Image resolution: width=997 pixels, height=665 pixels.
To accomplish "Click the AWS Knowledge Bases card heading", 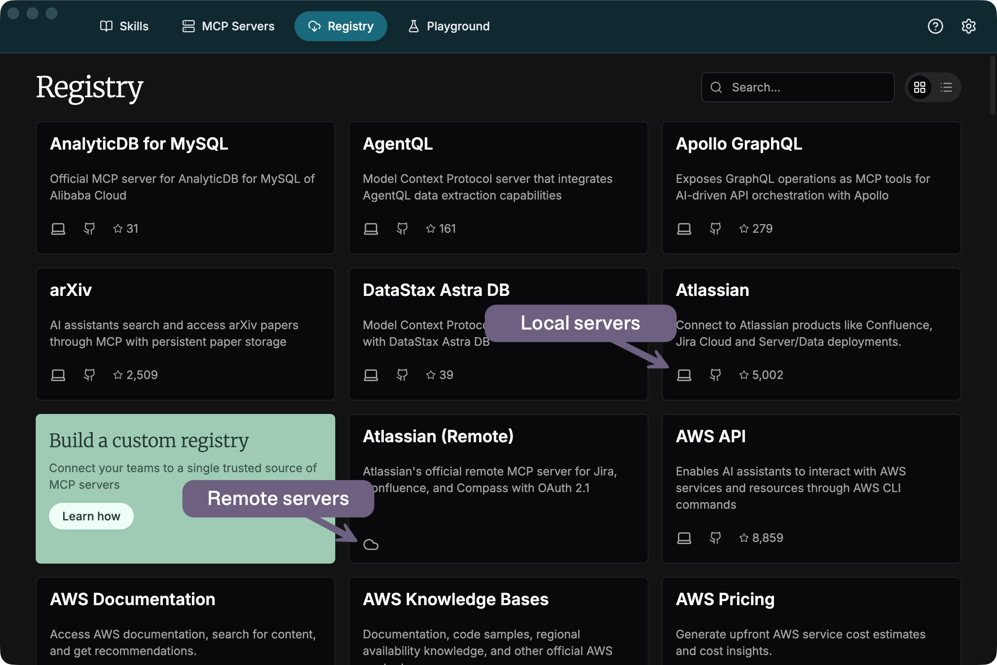I will coord(456,599).
